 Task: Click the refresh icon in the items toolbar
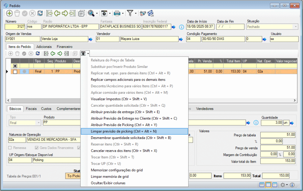38,54
